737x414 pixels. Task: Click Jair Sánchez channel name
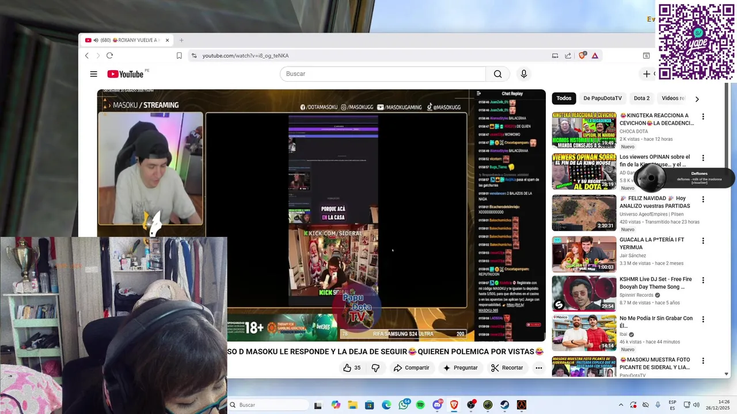coord(633,255)
